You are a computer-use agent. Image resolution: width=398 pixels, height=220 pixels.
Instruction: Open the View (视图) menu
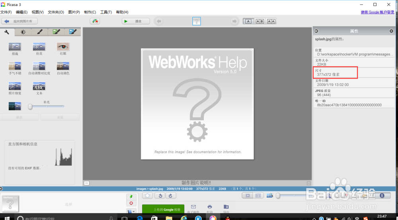coord(37,12)
